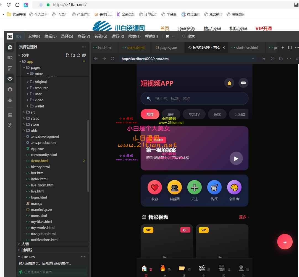Image resolution: width=299 pixels, height=277 pixels.
Task: Open the search panel in activity bar
Action: (10, 57)
